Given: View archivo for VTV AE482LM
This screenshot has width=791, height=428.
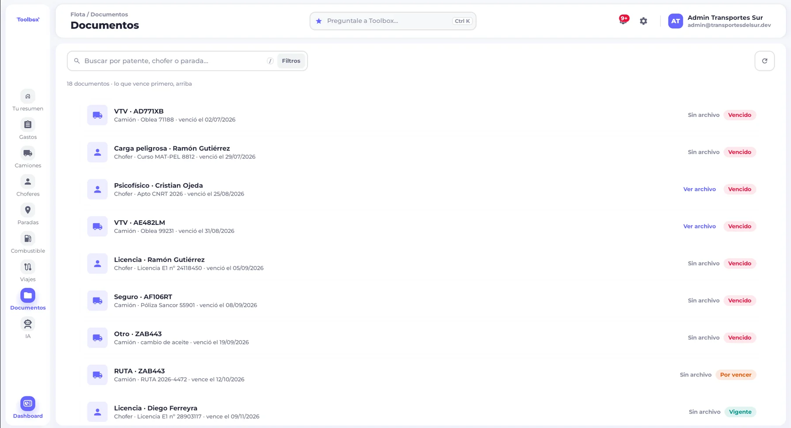Looking at the screenshot, I should coord(699,226).
